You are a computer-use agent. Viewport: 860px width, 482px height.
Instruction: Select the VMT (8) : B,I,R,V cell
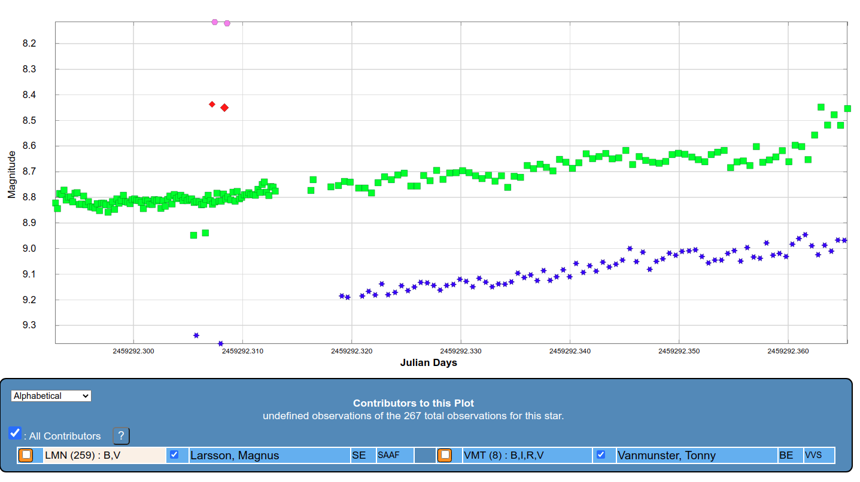click(527, 456)
